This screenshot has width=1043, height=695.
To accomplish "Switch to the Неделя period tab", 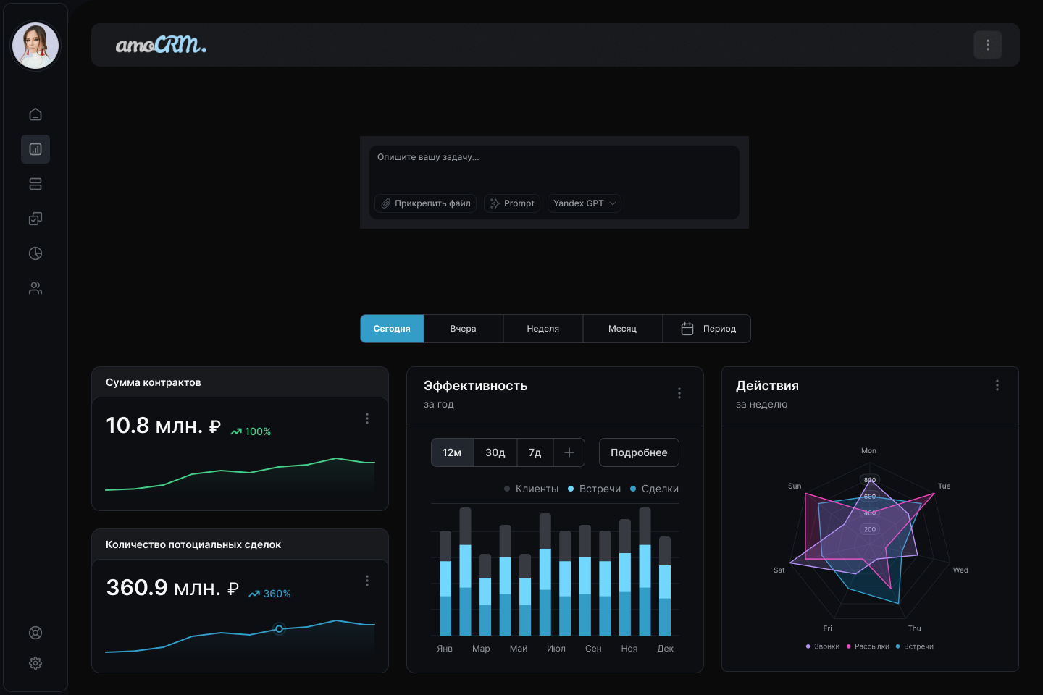I will [543, 329].
